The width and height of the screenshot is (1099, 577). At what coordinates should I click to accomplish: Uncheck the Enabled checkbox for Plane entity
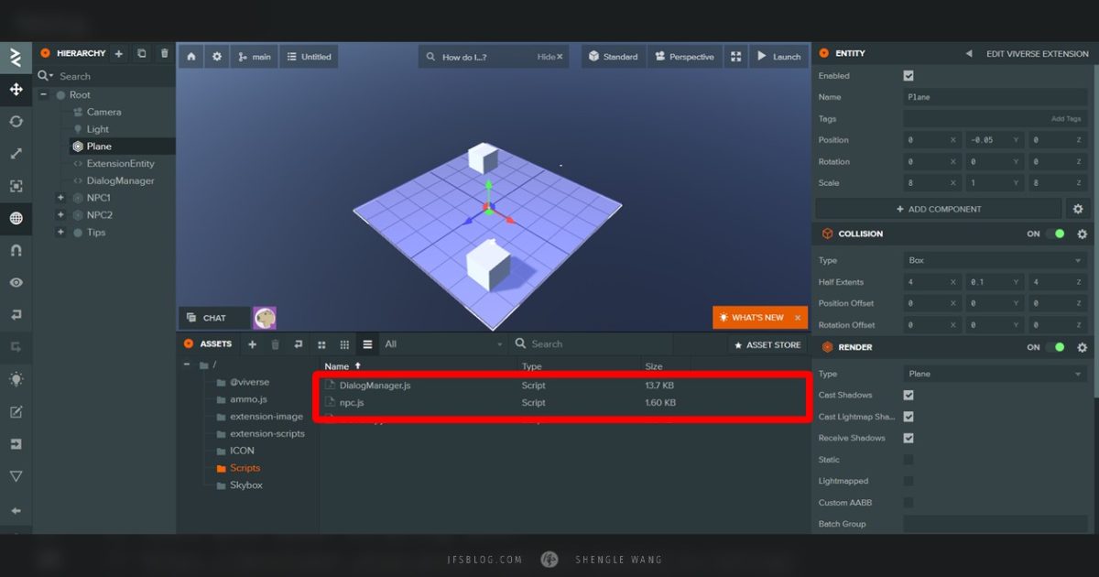coord(909,76)
